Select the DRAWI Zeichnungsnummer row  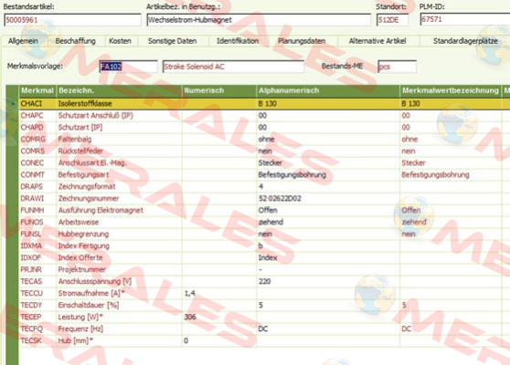(260, 198)
